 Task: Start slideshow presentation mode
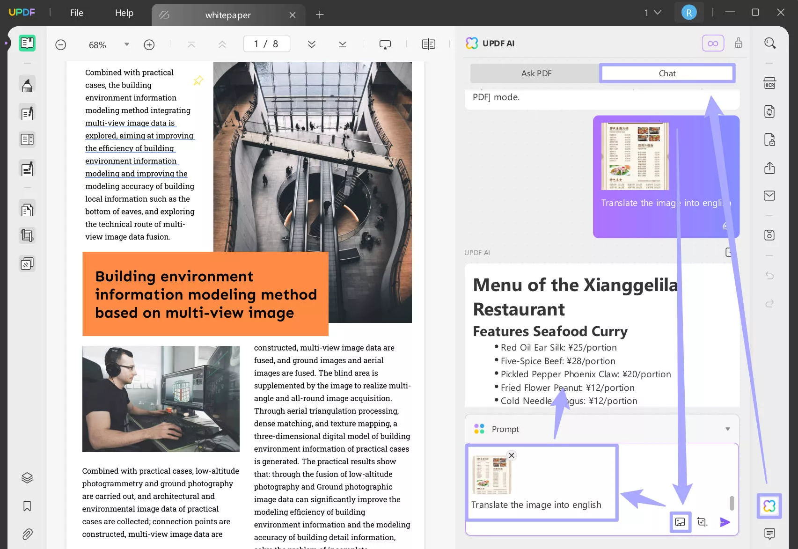(x=385, y=44)
